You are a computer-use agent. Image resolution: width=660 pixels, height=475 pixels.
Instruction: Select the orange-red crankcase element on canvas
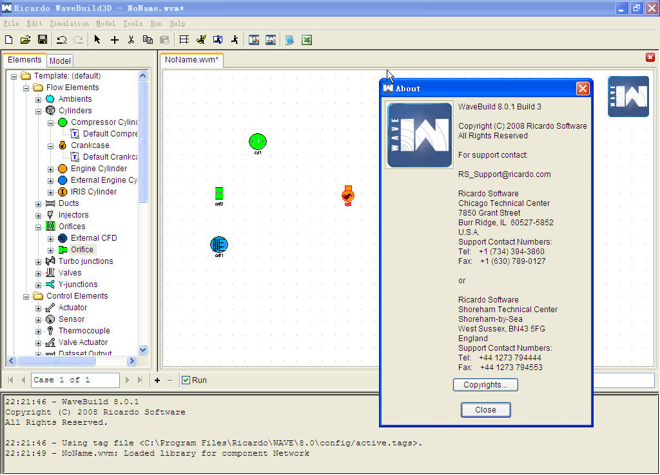point(347,194)
